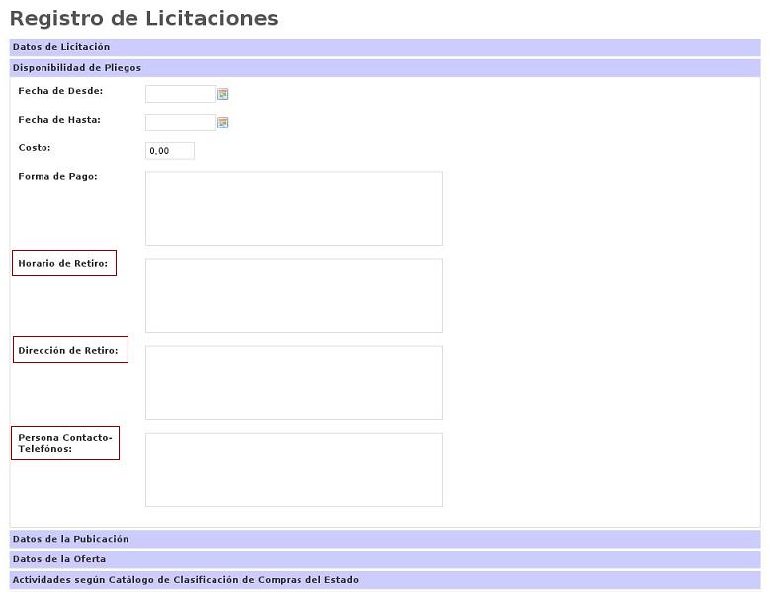Click inside the Horario de Retiro text area
769x594 pixels.
(294, 296)
